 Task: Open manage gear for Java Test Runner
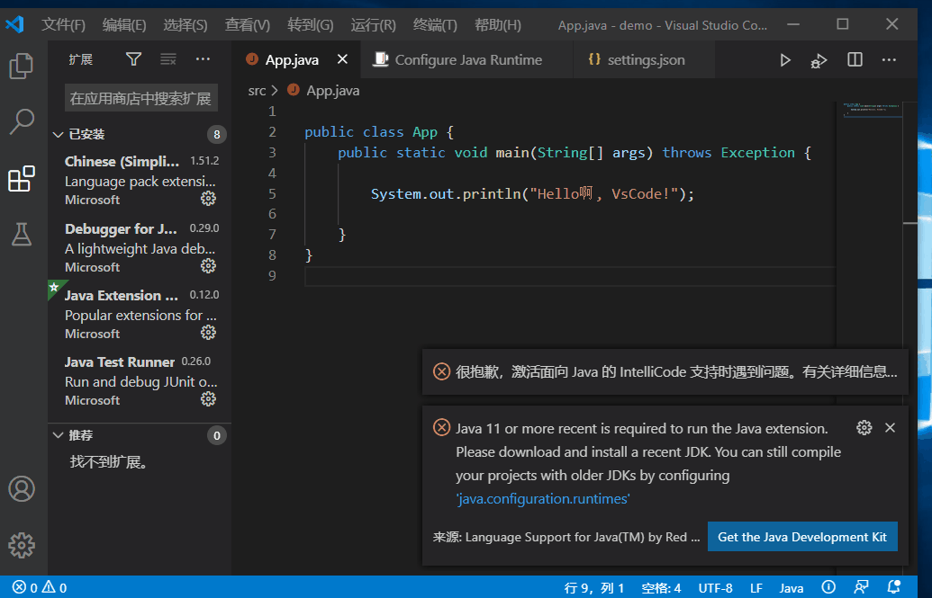(208, 398)
